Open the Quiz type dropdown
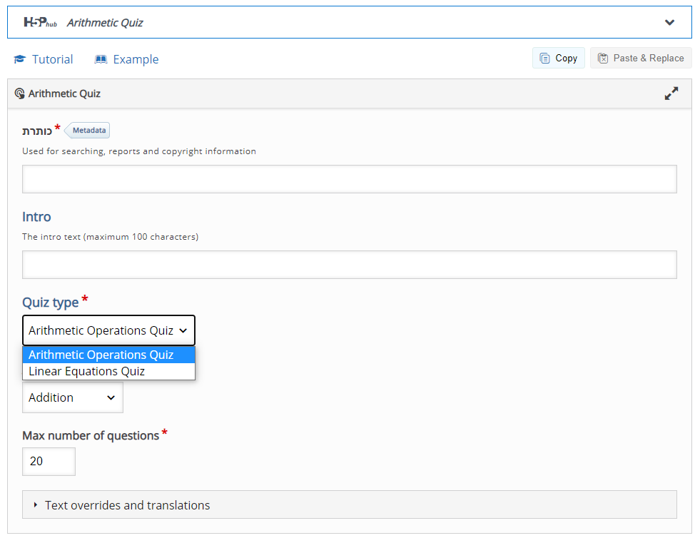700x543 pixels. point(108,330)
